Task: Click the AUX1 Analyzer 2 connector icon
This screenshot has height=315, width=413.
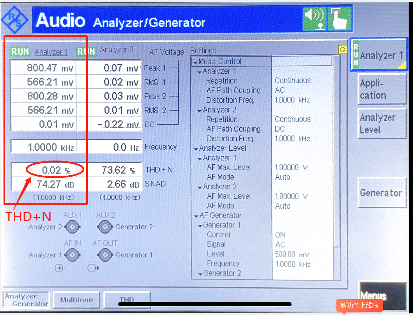Action: tap(72, 227)
